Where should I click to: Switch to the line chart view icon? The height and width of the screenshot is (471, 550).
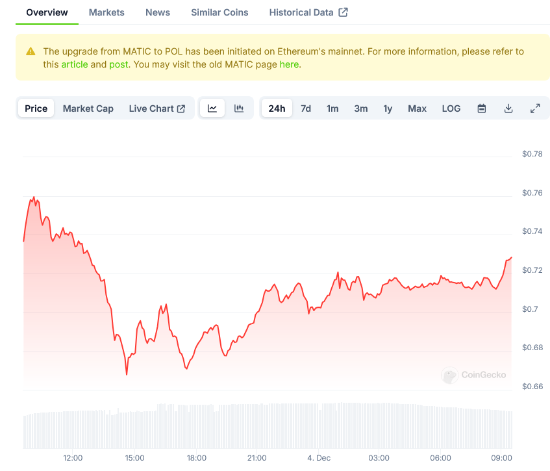212,108
